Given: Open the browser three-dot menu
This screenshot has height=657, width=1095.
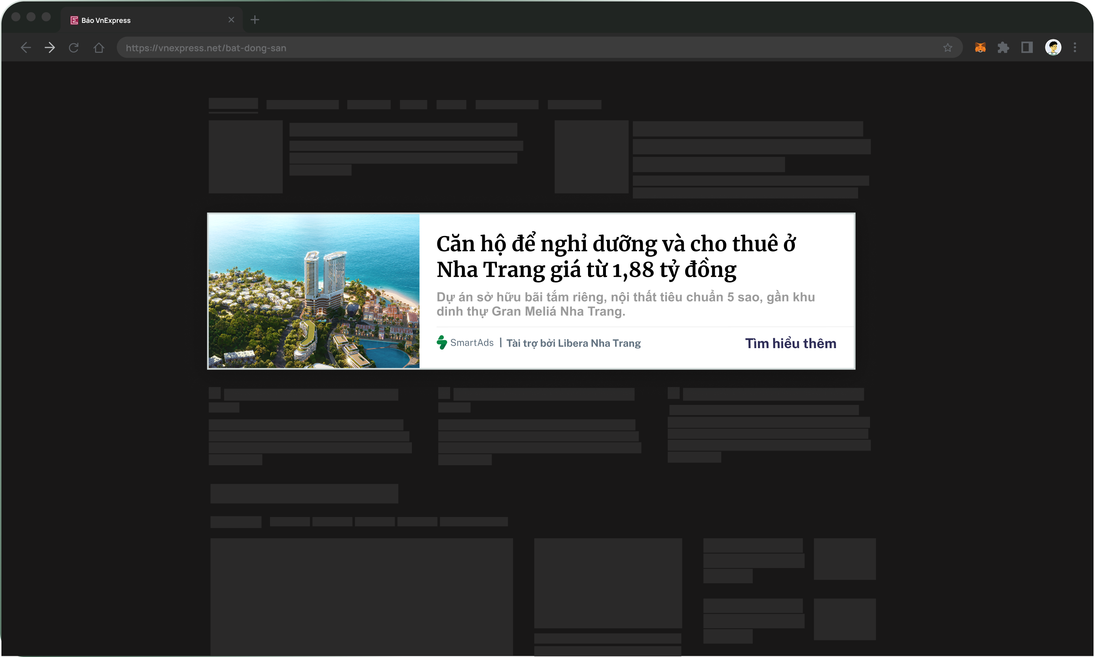Looking at the screenshot, I should pos(1075,47).
